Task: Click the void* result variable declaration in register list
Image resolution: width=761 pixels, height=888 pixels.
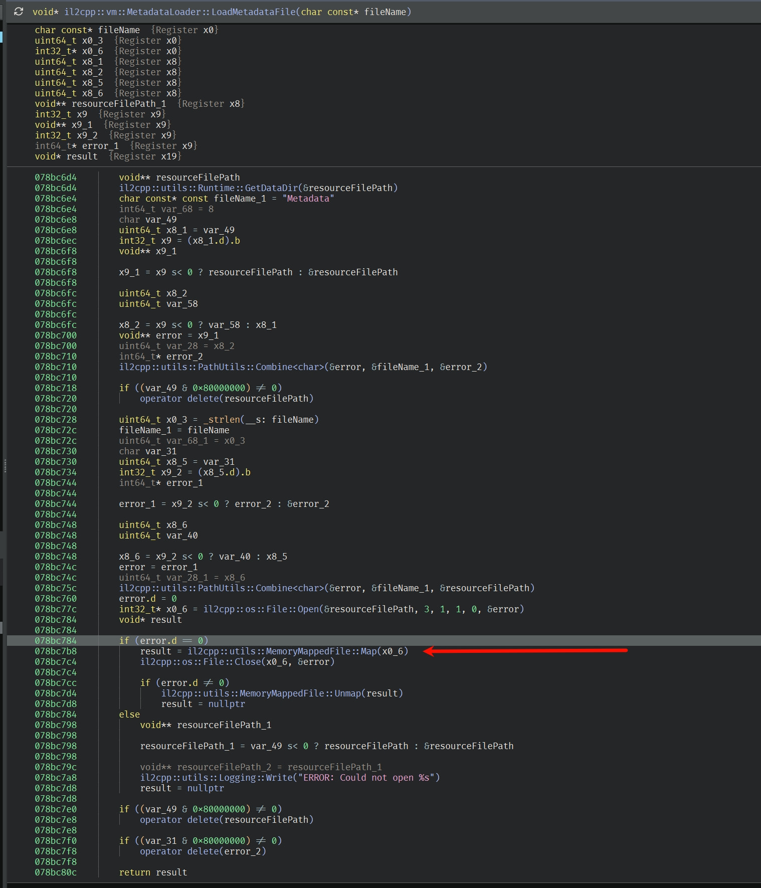Action: 66,156
